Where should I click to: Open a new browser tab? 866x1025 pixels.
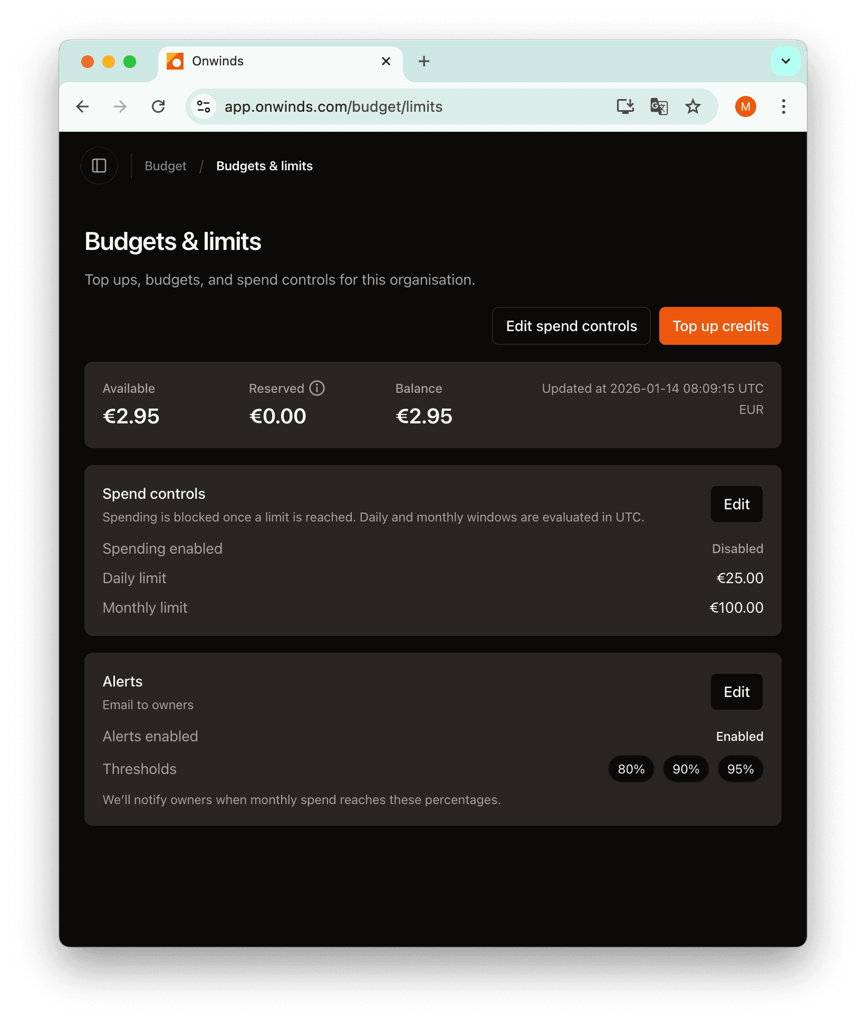(424, 61)
